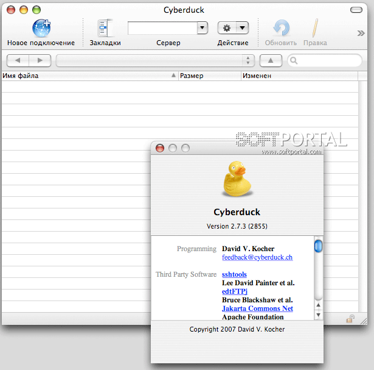The width and height of the screenshot is (374, 370).
Task: Click the credits scroll down arrow
Action: point(318,315)
